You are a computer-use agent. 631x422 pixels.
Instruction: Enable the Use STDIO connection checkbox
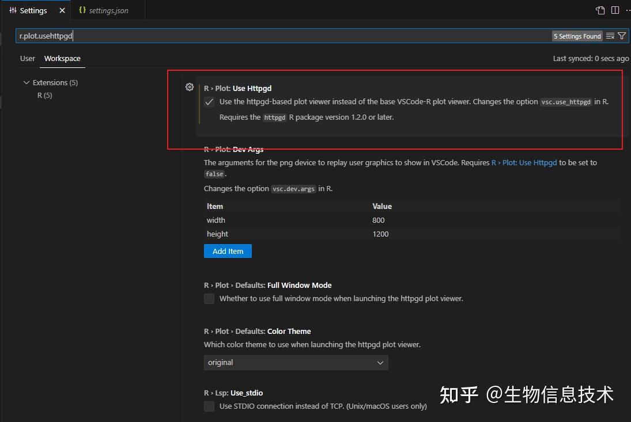click(x=209, y=406)
